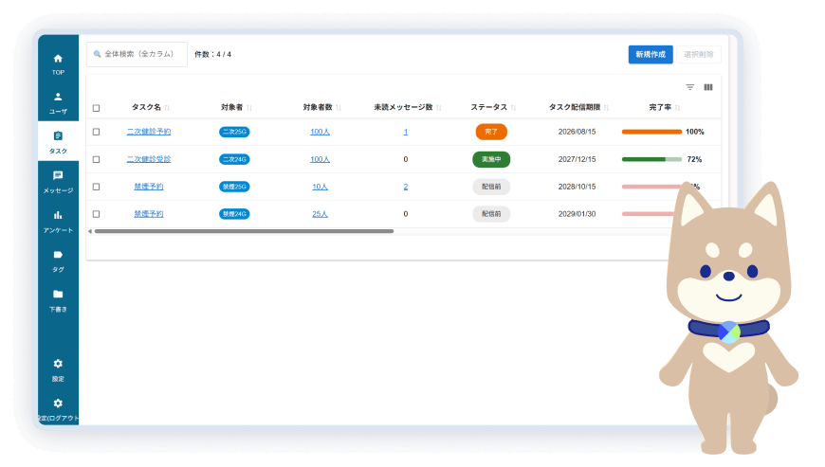The image size is (825, 467).
Task: Open the ユーザ user icon in sidebar
Action: pyautogui.click(x=58, y=98)
